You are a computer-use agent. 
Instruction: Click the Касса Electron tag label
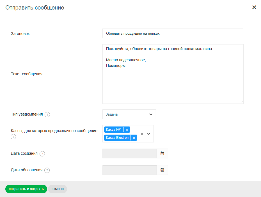[117, 138]
